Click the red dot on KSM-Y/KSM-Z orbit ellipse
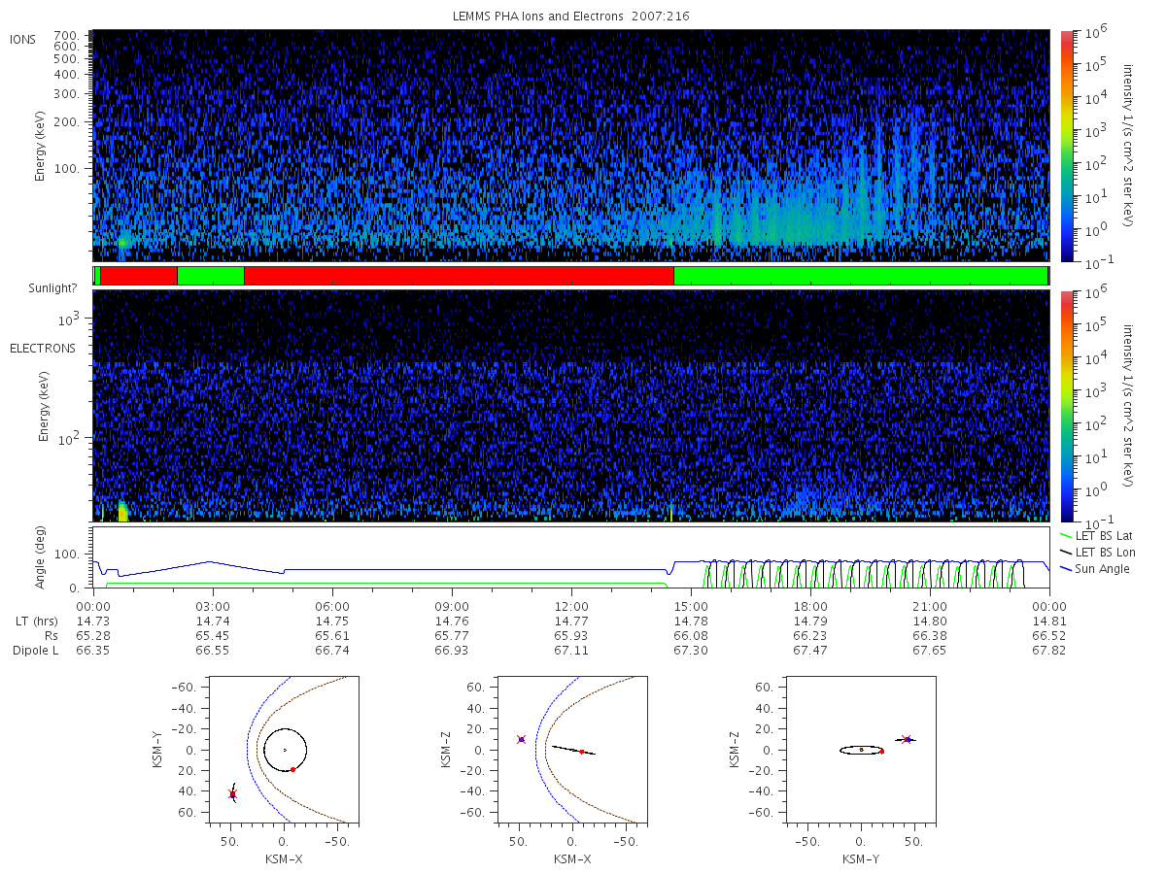Image resolution: width=1166 pixels, height=874 pixels. 881,751
